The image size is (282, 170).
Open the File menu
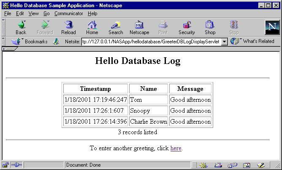(x=8, y=13)
